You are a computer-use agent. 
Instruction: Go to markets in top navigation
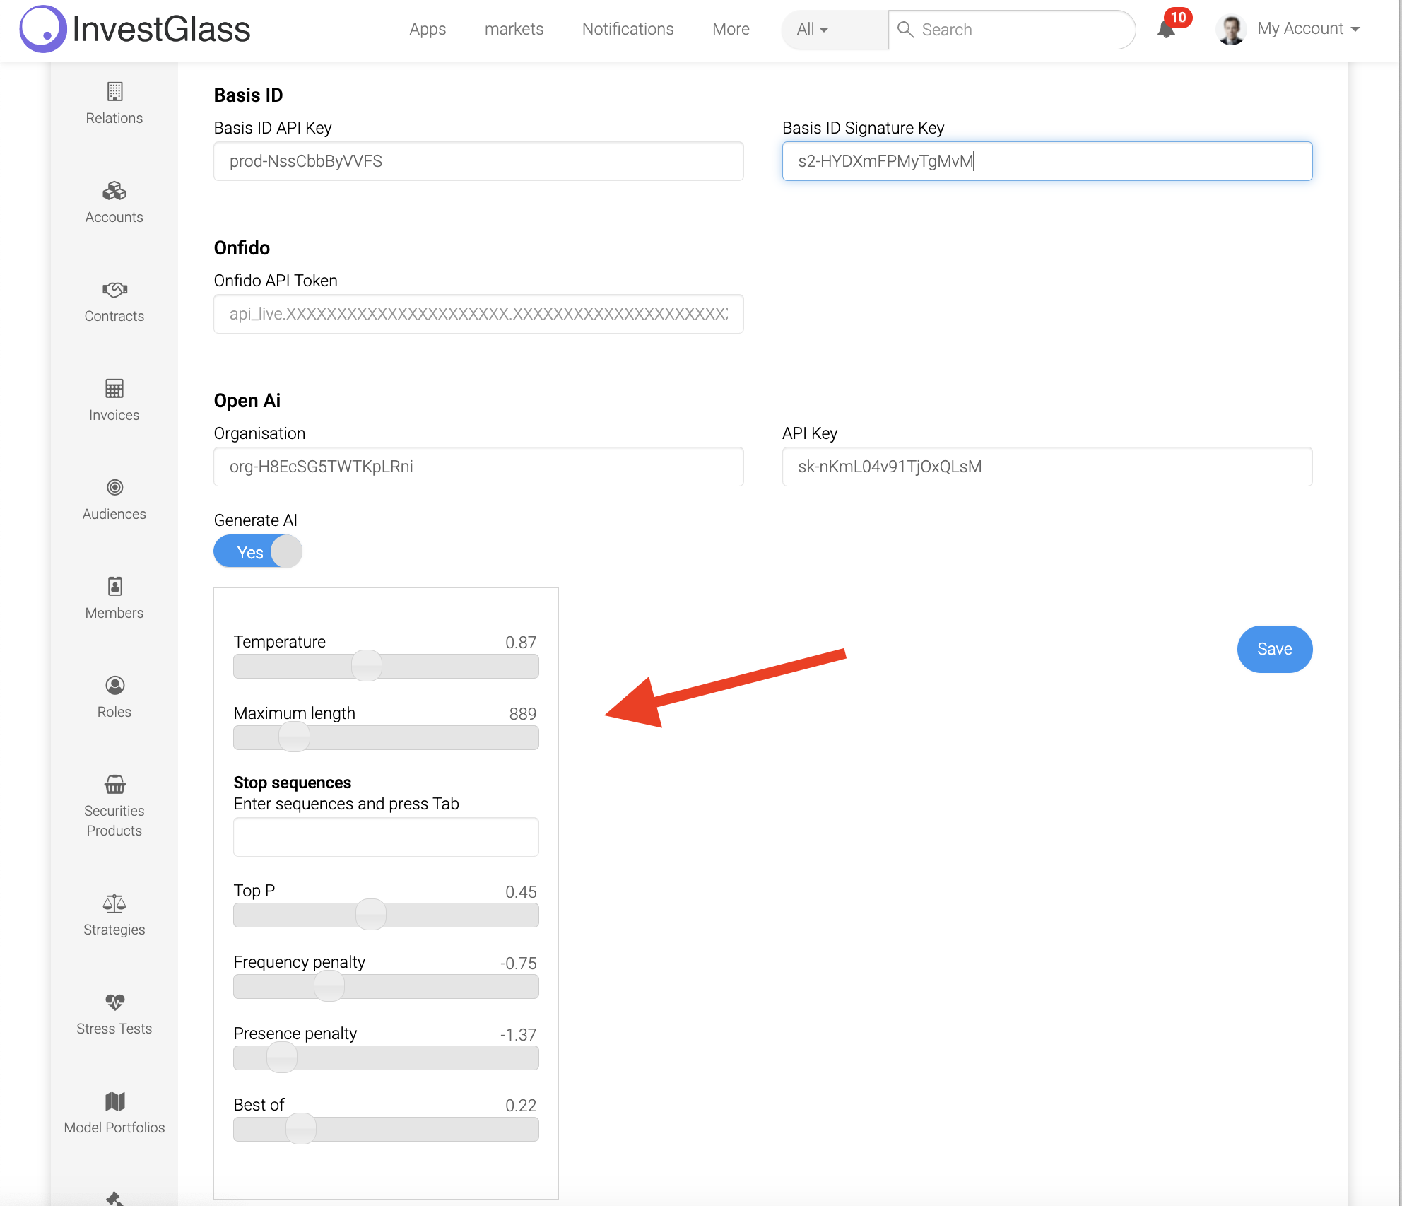pos(514,29)
